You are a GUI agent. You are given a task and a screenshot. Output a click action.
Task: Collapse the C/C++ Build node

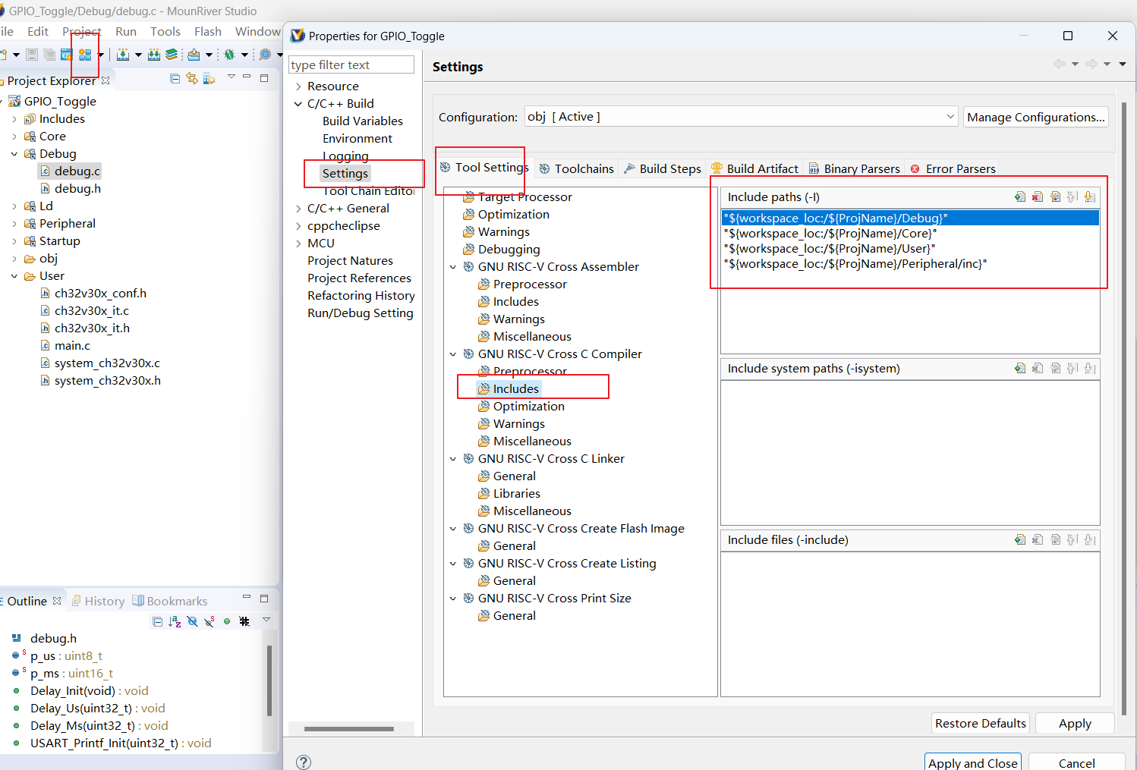[298, 104]
